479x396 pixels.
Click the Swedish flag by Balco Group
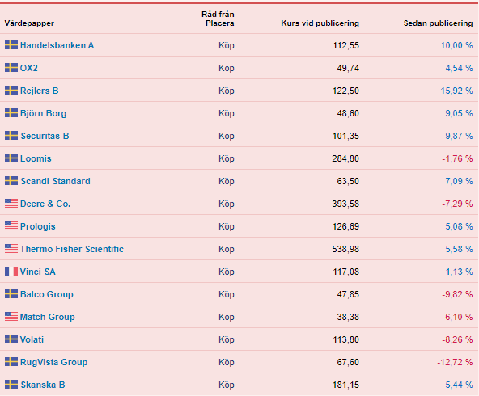point(11,294)
